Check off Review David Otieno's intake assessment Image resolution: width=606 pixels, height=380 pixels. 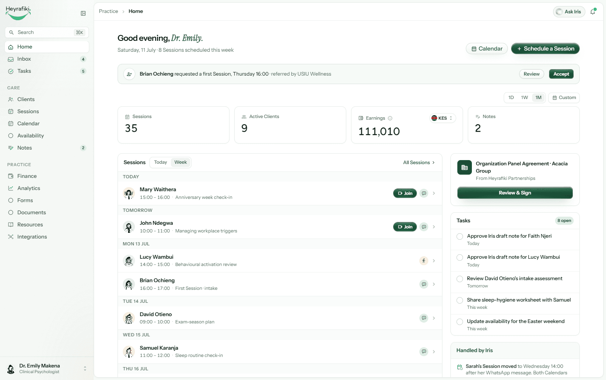460,279
